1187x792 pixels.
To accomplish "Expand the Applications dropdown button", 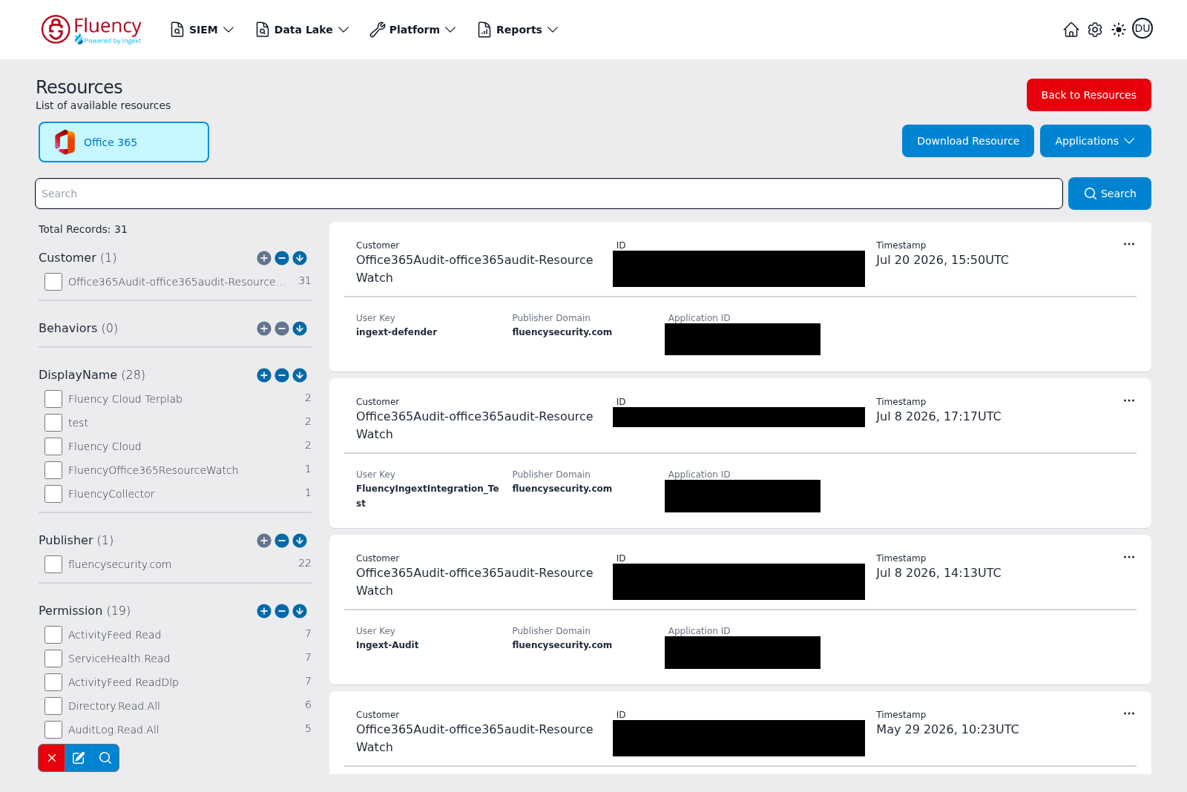I will coord(1095,141).
